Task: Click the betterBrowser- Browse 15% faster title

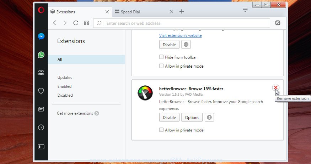Action: [x=191, y=89]
